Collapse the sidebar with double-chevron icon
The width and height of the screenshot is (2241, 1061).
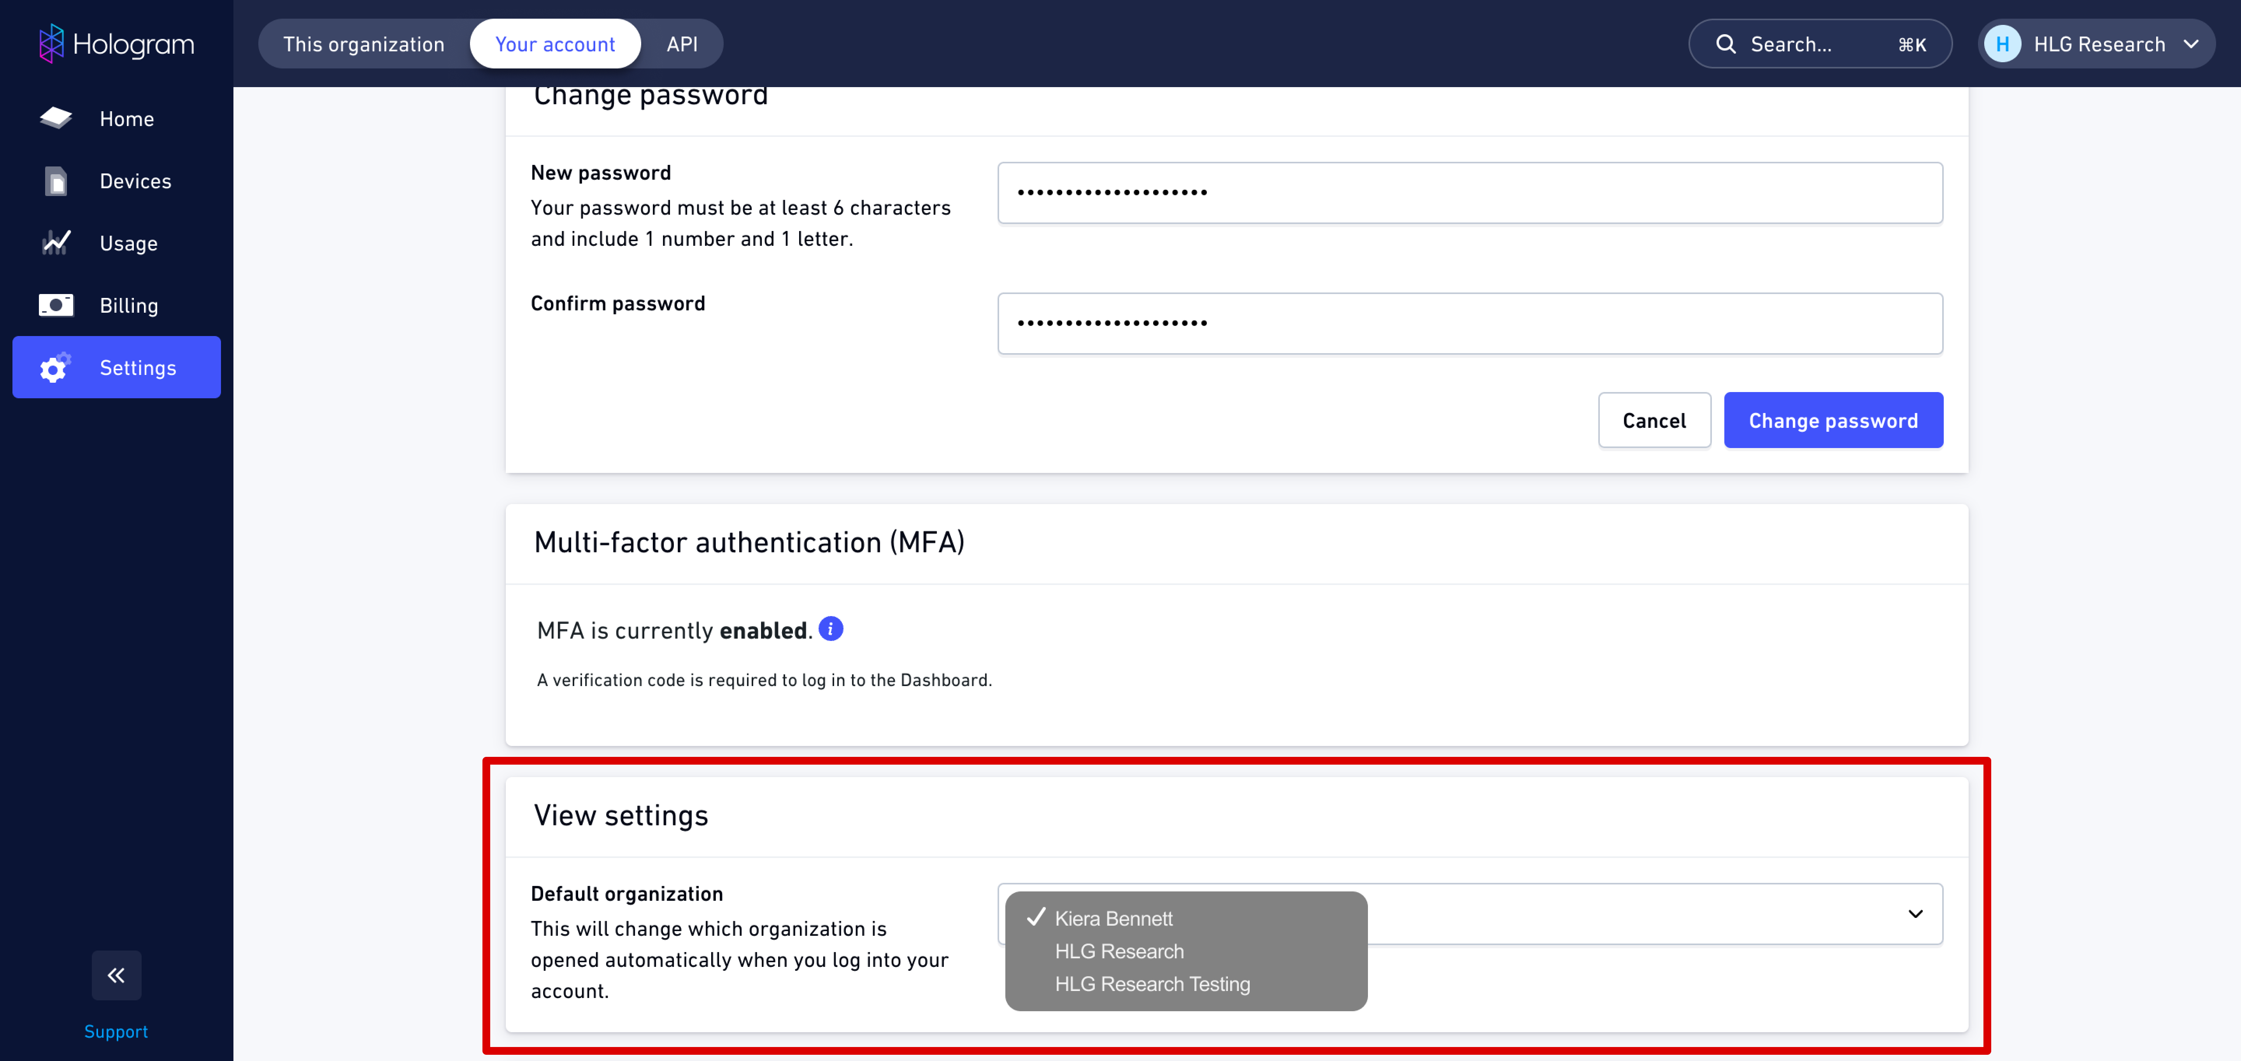point(117,975)
